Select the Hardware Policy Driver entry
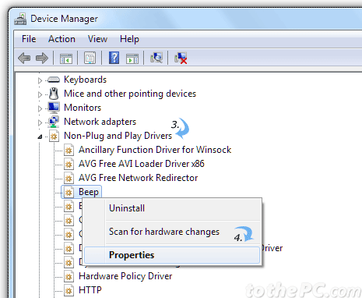The width and height of the screenshot is (362, 298). point(125,276)
